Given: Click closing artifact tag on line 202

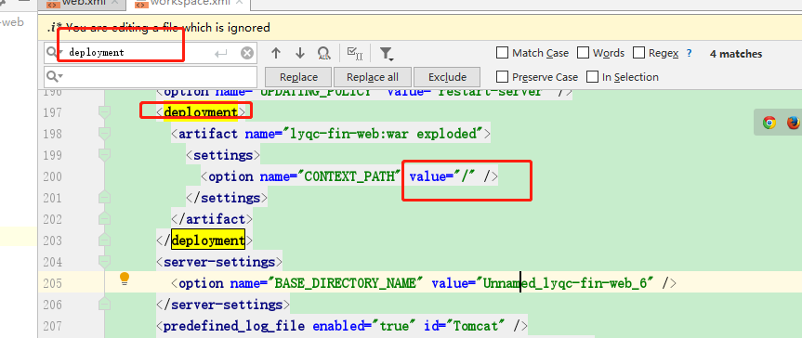Looking at the screenshot, I should point(212,219).
